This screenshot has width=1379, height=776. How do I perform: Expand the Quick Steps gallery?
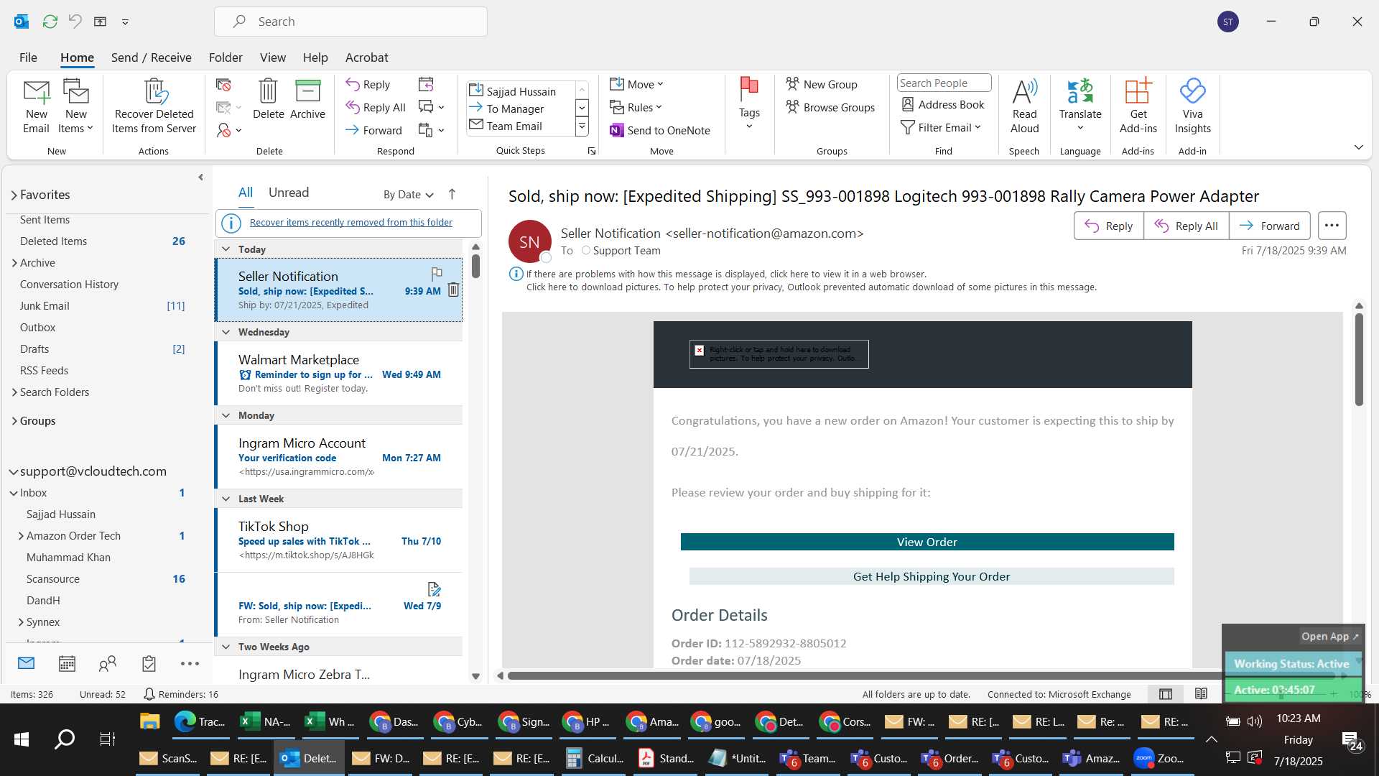(x=582, y=126)
